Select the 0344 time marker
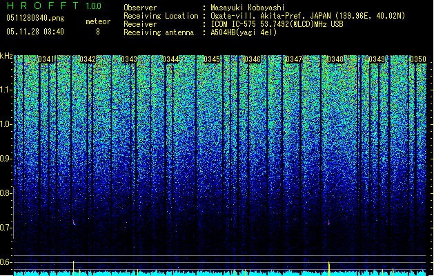434x276 pixels. pyautogui.click(x=170, y=59)
